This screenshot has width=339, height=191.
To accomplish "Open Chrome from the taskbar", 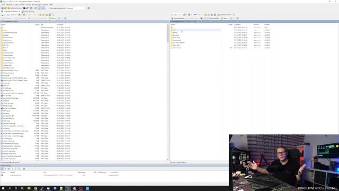I will tap(35, 188).
